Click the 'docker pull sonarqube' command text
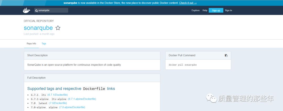 (x=183, y=65)
